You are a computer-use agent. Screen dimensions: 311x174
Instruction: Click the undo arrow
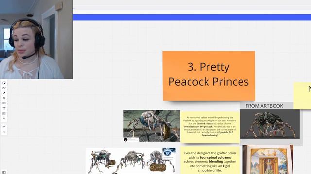coord(4,127)
